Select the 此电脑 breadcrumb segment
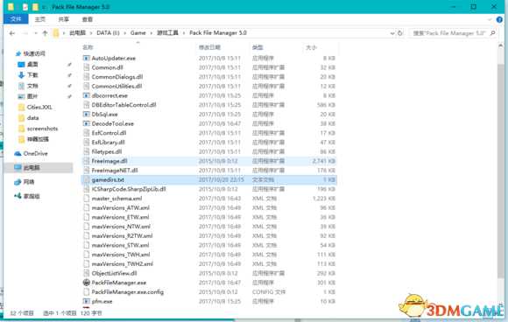 coord(77,33)
